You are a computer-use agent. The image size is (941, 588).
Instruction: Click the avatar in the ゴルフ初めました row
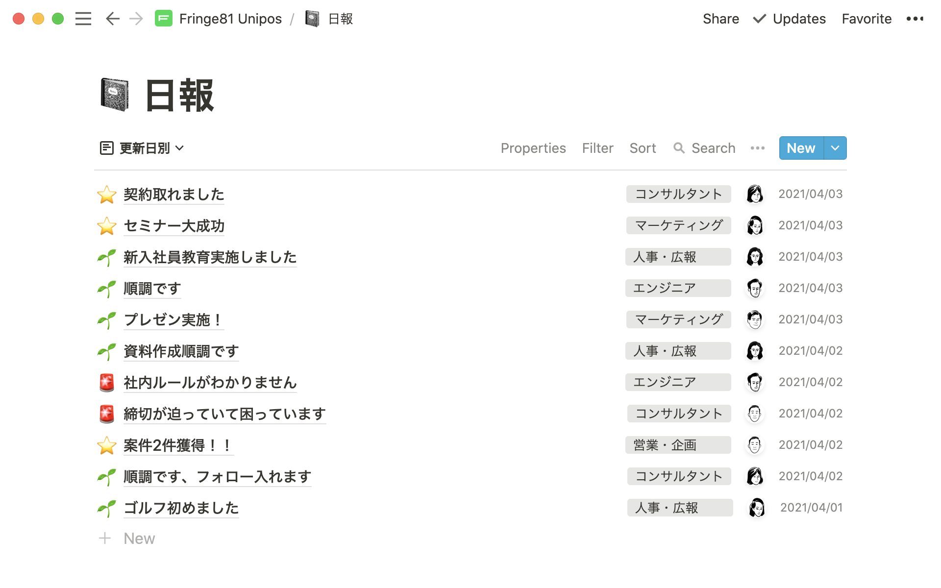756,508
